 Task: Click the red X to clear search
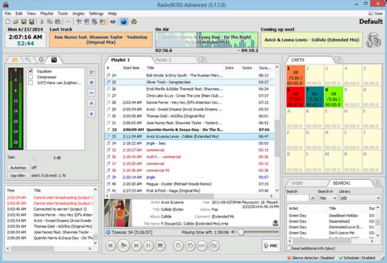click(313, 198)
